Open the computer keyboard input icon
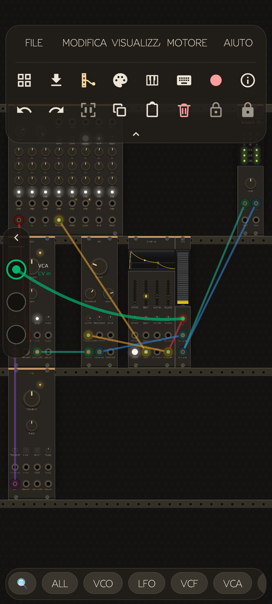 pos(184,80)
